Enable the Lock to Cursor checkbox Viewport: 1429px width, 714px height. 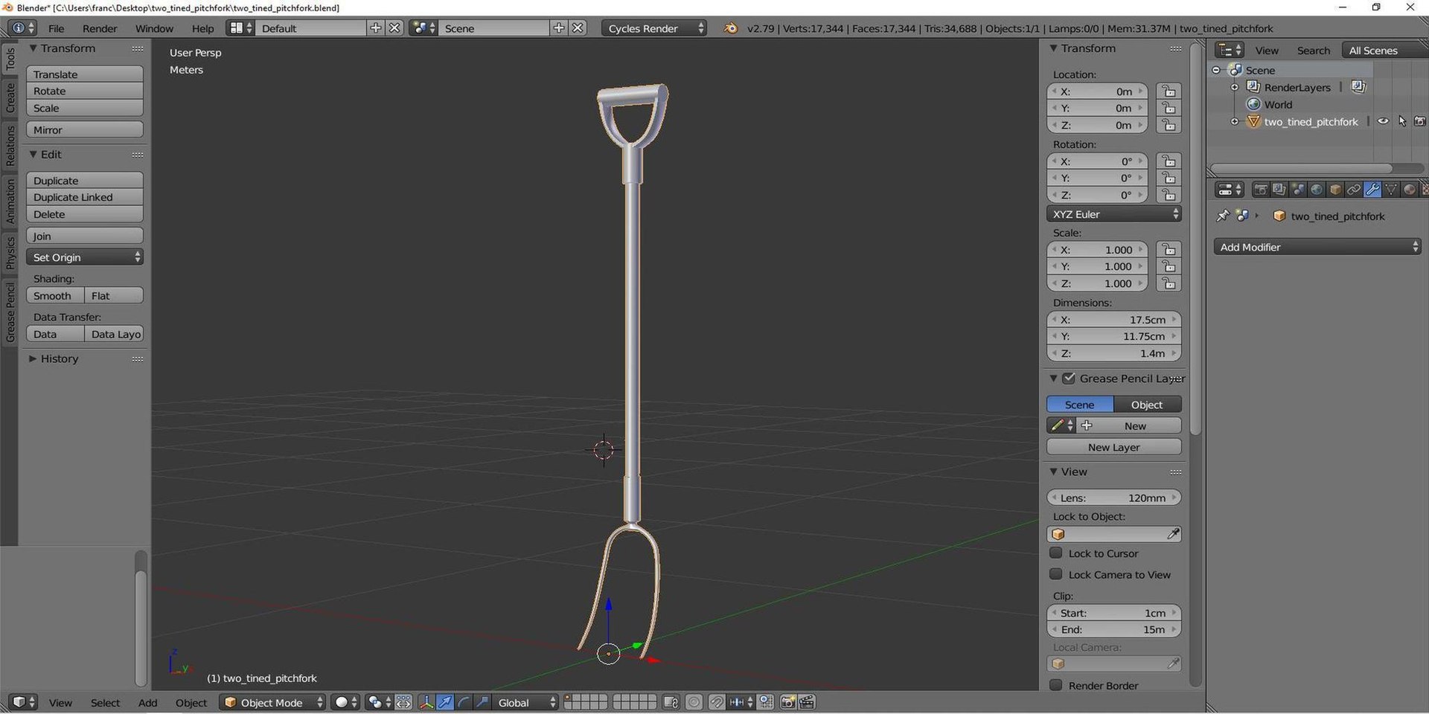click(1056, 553)
